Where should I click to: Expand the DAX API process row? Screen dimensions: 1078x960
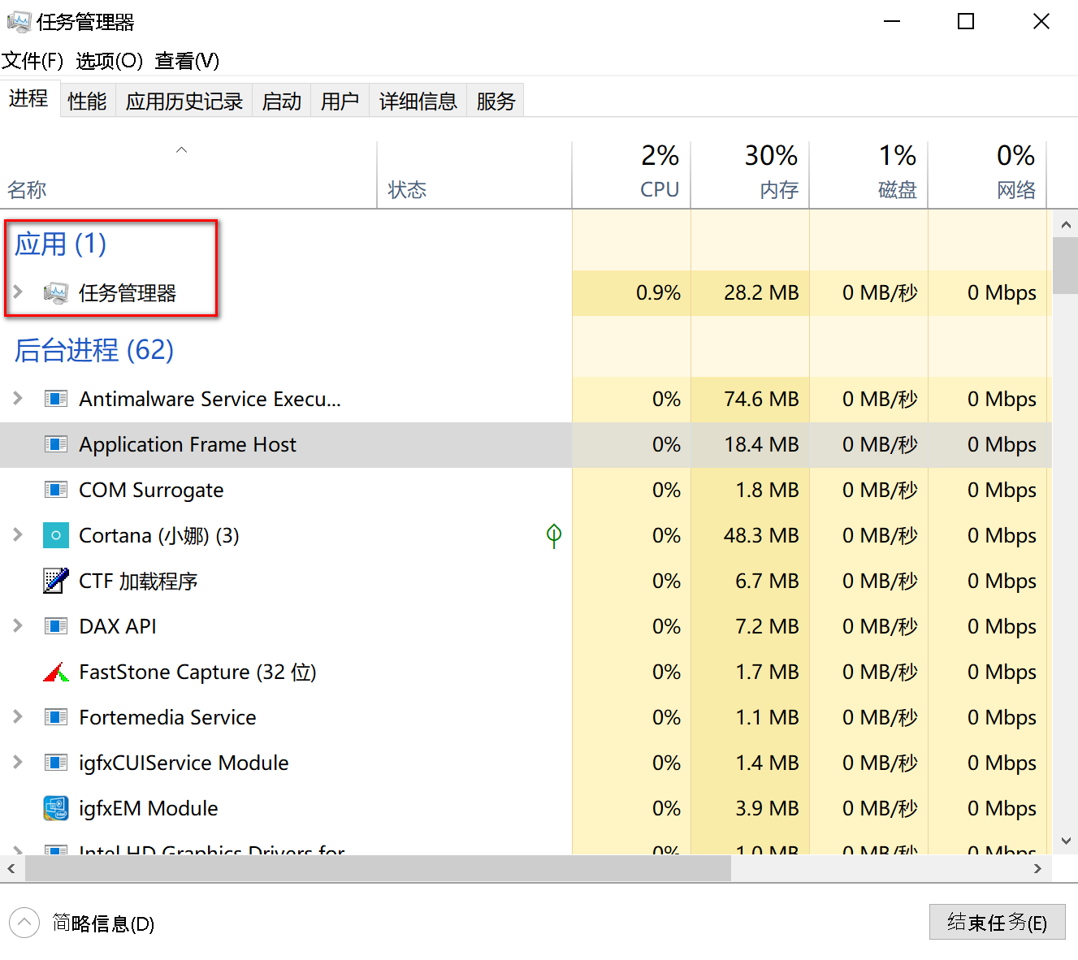[x=18, y=626]
